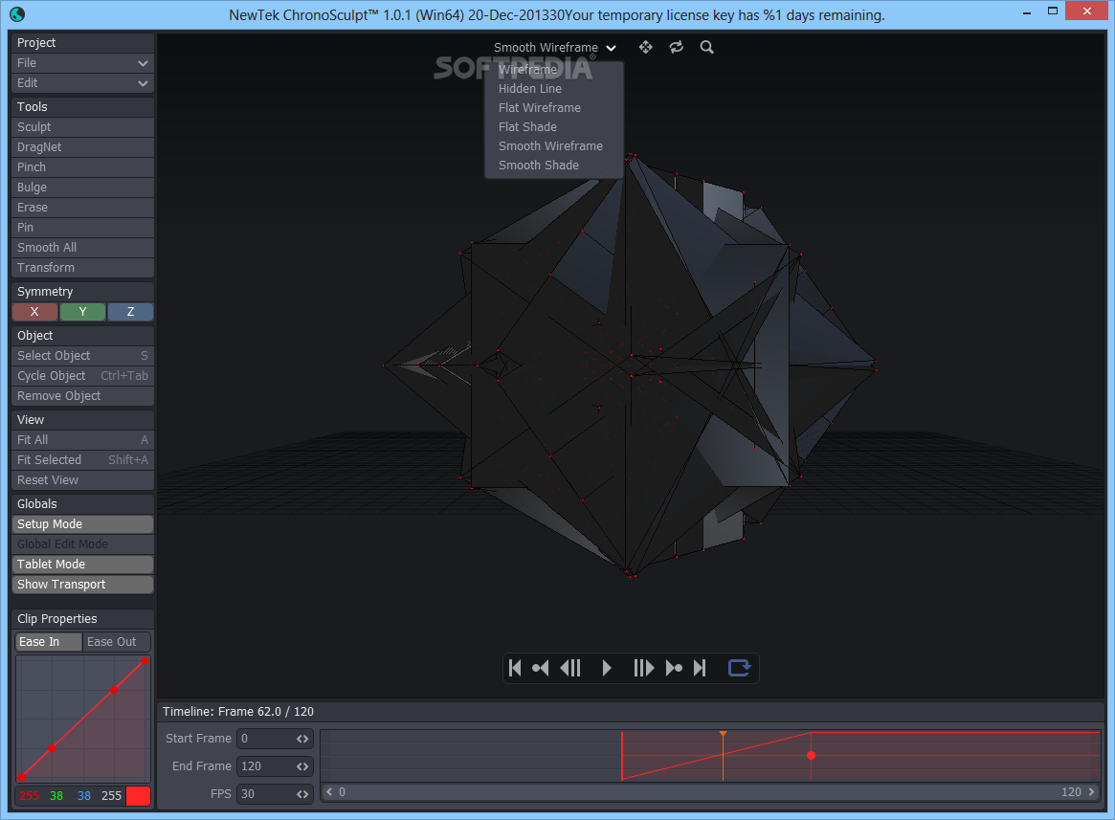Click the top-right ease curve control point
This screenshot has height=820, width=1115.
[x=145, y=661]
